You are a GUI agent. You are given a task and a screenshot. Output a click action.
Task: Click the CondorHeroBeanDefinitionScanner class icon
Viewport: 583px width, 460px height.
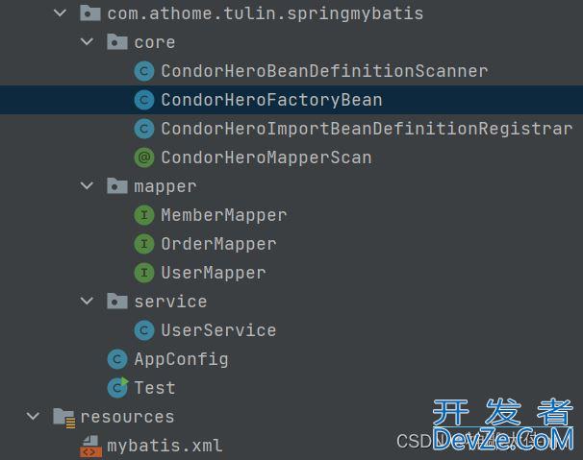(144, 71)
